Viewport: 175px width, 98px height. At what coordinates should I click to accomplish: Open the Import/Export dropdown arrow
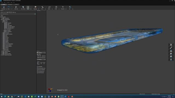point(7,9)
